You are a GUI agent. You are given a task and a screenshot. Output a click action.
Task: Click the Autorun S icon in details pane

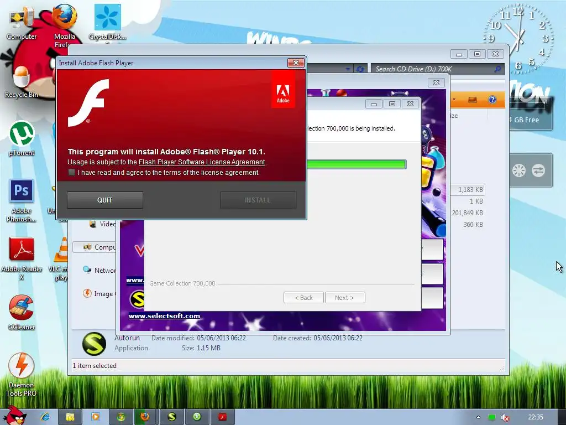(94, 344)
